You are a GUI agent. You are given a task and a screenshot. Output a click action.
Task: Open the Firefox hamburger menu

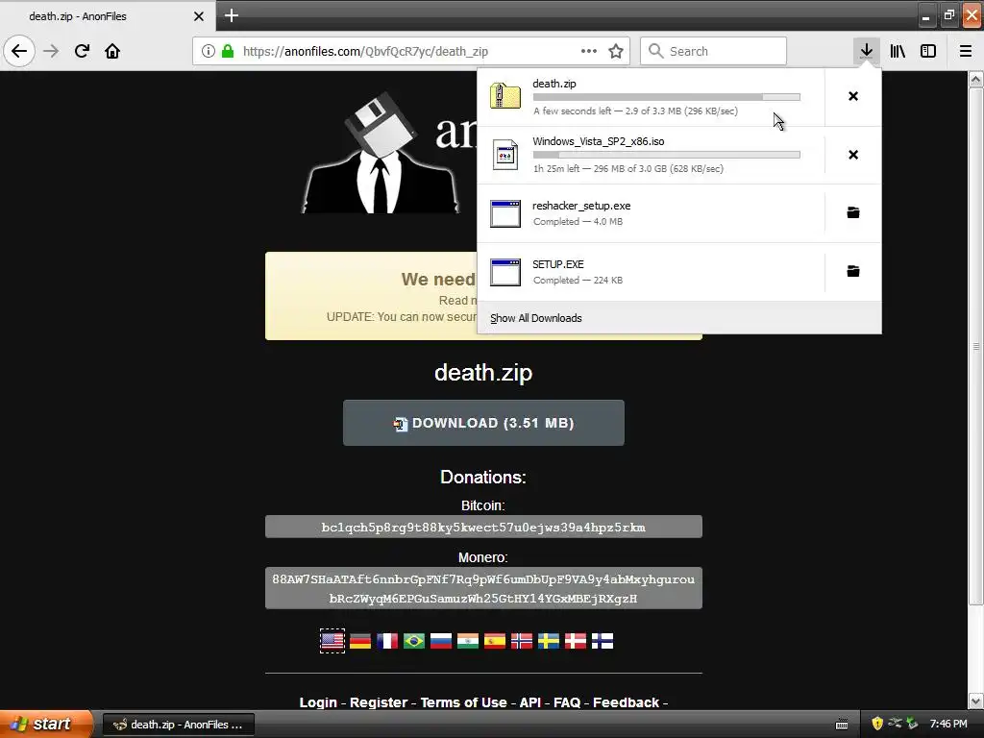(x=965, y=51)
